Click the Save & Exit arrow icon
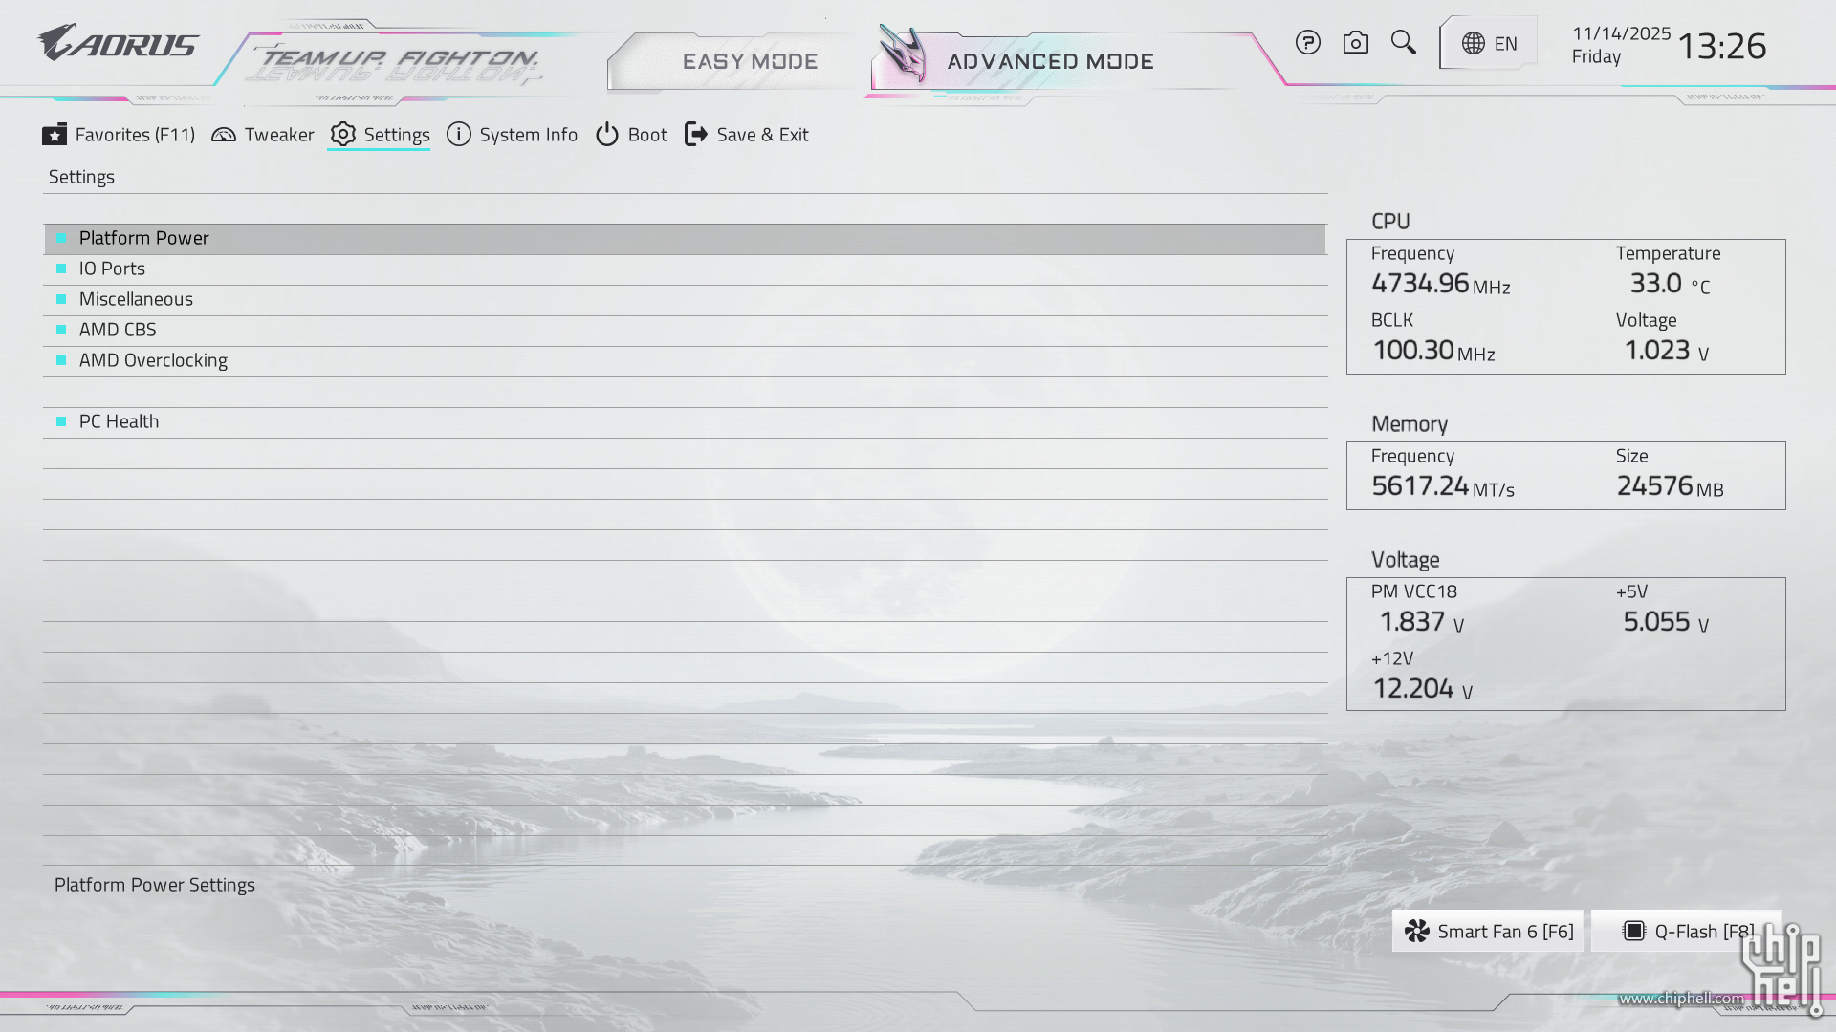Screen dimensions: 1836x1032 pyautogui.click(x=696, y=135)
